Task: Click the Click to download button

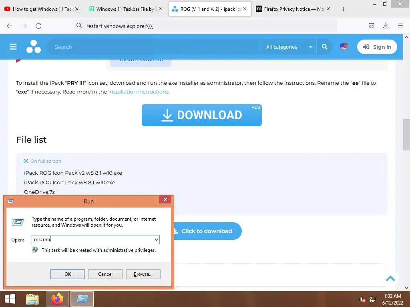Action: tap(207, 231)
